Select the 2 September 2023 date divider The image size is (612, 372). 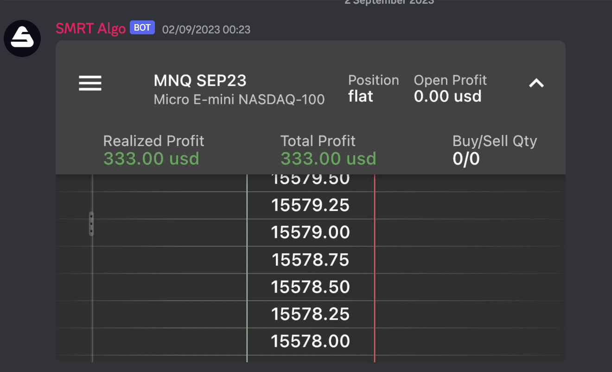coord(389,3)
